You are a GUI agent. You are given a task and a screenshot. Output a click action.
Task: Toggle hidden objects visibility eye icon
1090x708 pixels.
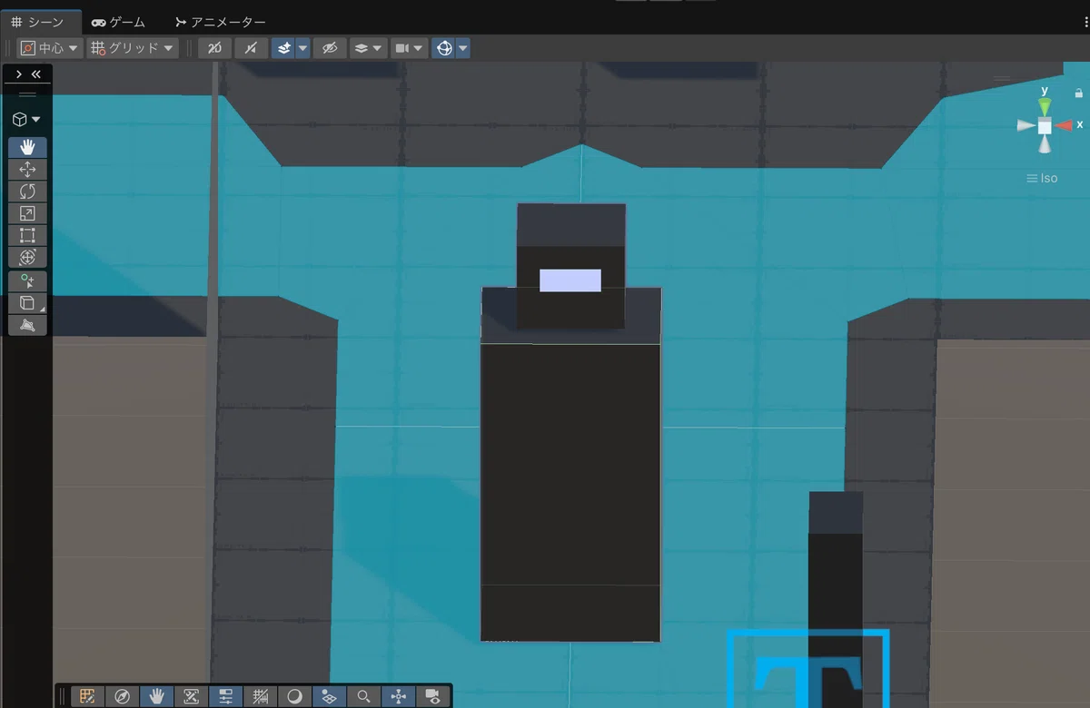(x=330, y=48)
